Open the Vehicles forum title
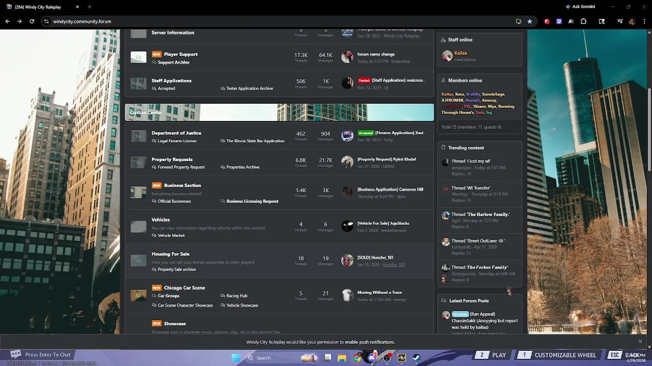652x366 pixels. click(160, 220)
